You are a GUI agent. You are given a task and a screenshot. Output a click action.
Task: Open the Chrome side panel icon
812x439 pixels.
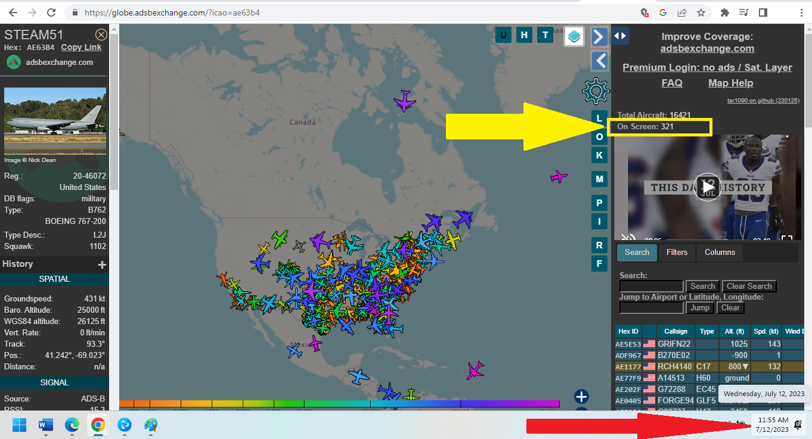tap(763, 12)
